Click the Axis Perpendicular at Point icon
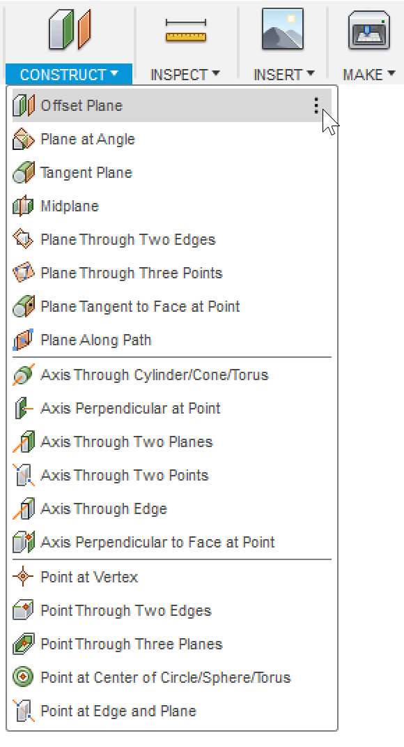Viewport: 404px width, 747px height. [23, 408]
